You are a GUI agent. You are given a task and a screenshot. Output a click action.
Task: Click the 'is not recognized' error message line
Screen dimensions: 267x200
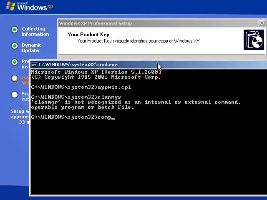point(136,102)
